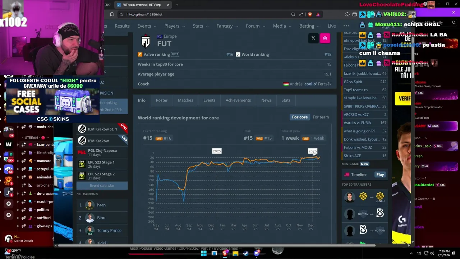Switch to the Info tab
The height and width of the screenshot is (259, 460).
(142, 100)
